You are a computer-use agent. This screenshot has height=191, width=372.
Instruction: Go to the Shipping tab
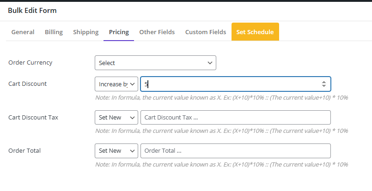(85, 32)
